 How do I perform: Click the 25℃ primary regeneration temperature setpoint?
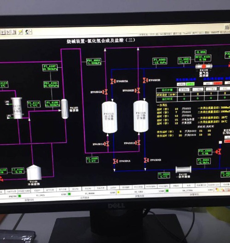coord(224,117)
